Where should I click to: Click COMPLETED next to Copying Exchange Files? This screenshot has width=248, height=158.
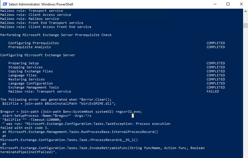216,71
